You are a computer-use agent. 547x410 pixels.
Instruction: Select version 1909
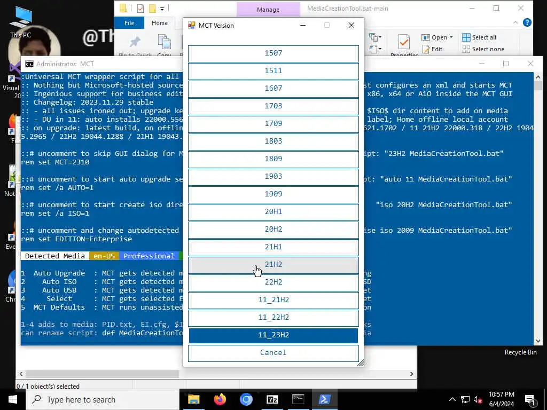tap(273, 194)
